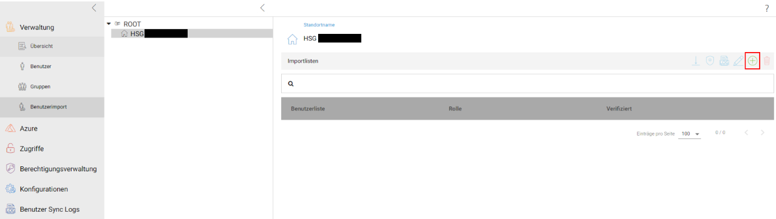Click the pencil edit icon
This screenshot has width=776, height=219.
[738, 61]
